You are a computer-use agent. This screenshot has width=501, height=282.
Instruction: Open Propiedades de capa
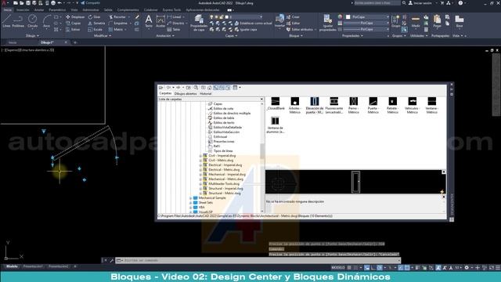tap(199, 23)
